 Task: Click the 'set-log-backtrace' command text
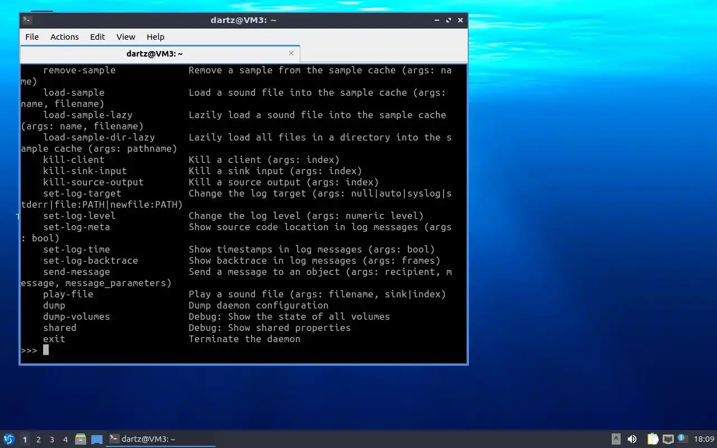point(91,260)
